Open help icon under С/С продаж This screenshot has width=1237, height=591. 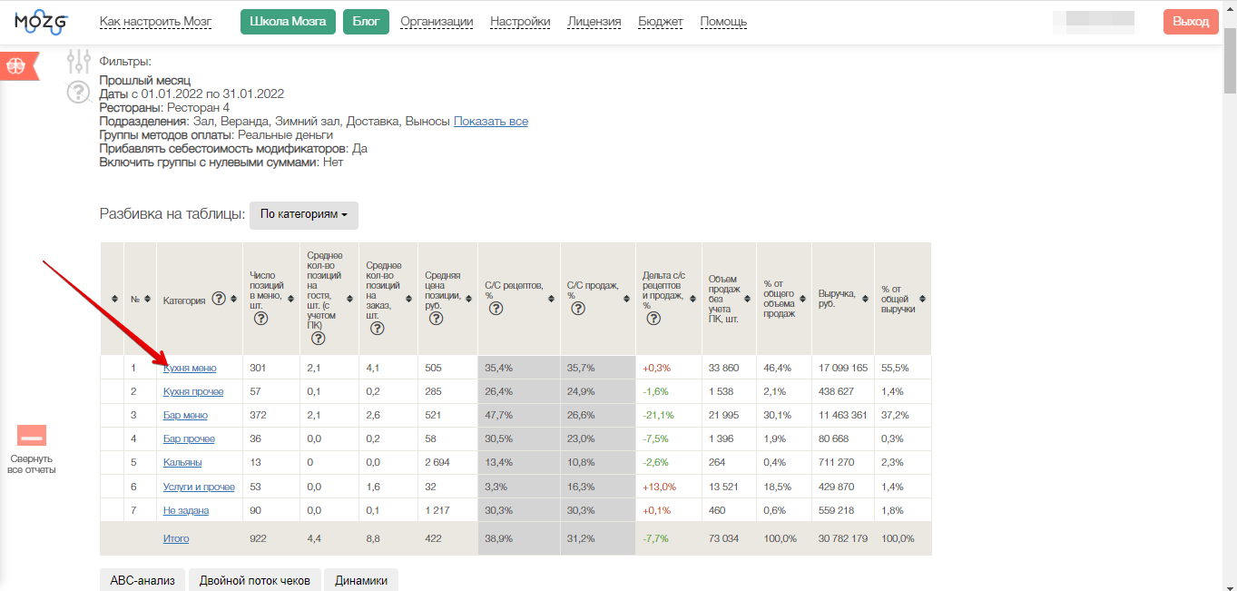click(578, 309)
